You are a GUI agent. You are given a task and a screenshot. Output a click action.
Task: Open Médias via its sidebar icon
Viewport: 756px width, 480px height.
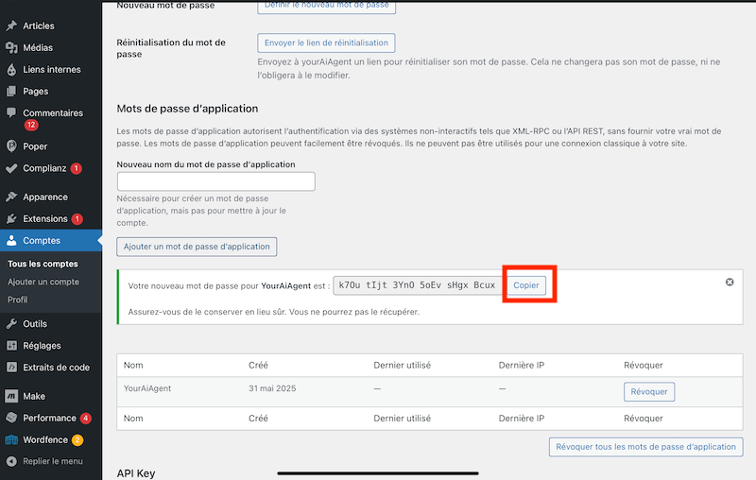(x=11, y=47)
